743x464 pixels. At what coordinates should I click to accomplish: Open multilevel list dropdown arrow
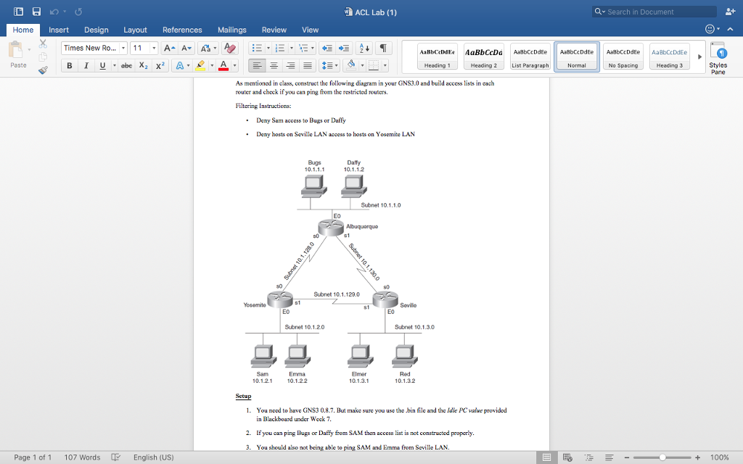pos(313,49)
